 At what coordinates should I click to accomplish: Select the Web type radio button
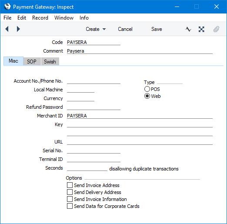pyautogui.click(x=147, y=96)
